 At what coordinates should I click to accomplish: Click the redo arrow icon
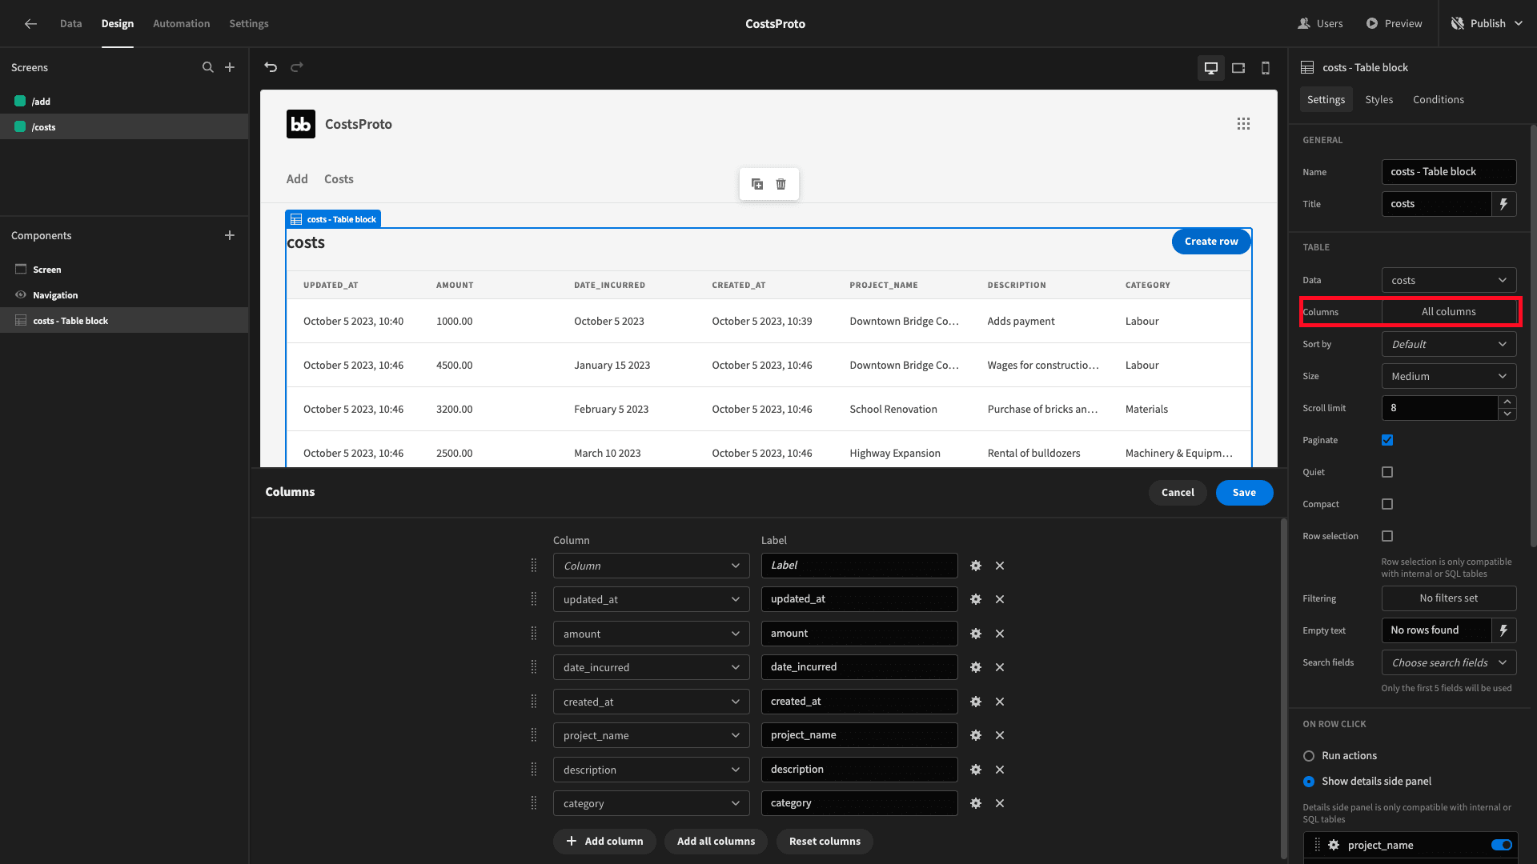(297, 66)
